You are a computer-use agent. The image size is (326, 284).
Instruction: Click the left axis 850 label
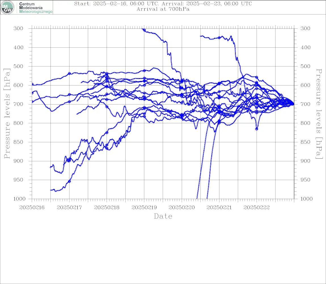tap(18, 142)
